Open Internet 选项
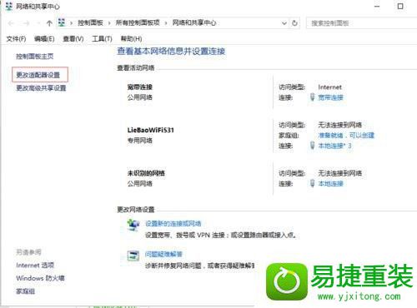The image size is (417, 308). 35,266
